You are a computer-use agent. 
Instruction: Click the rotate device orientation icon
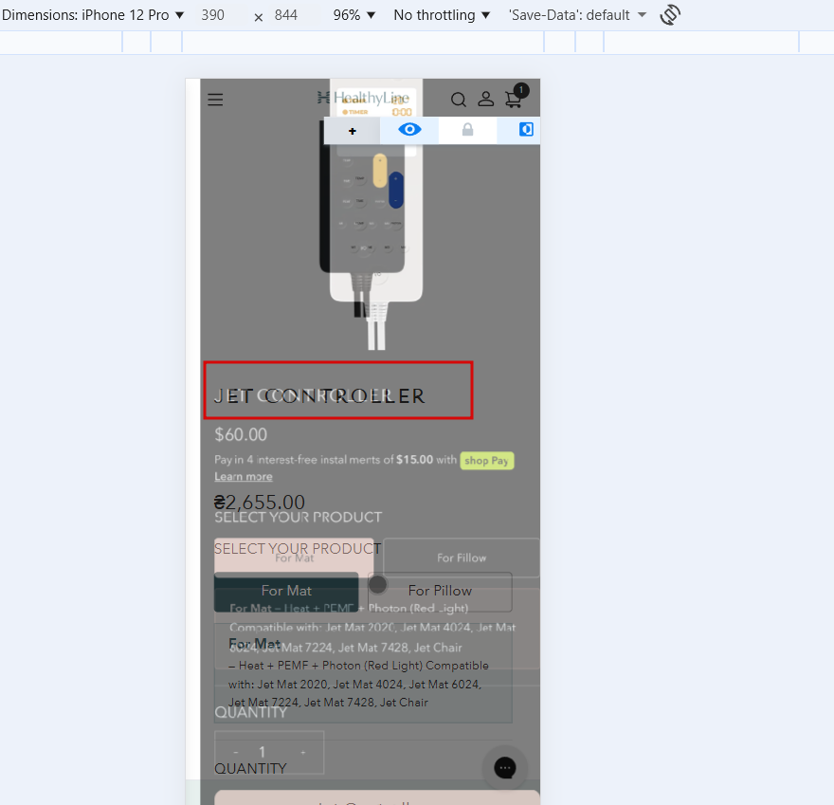tap(670, 15)
